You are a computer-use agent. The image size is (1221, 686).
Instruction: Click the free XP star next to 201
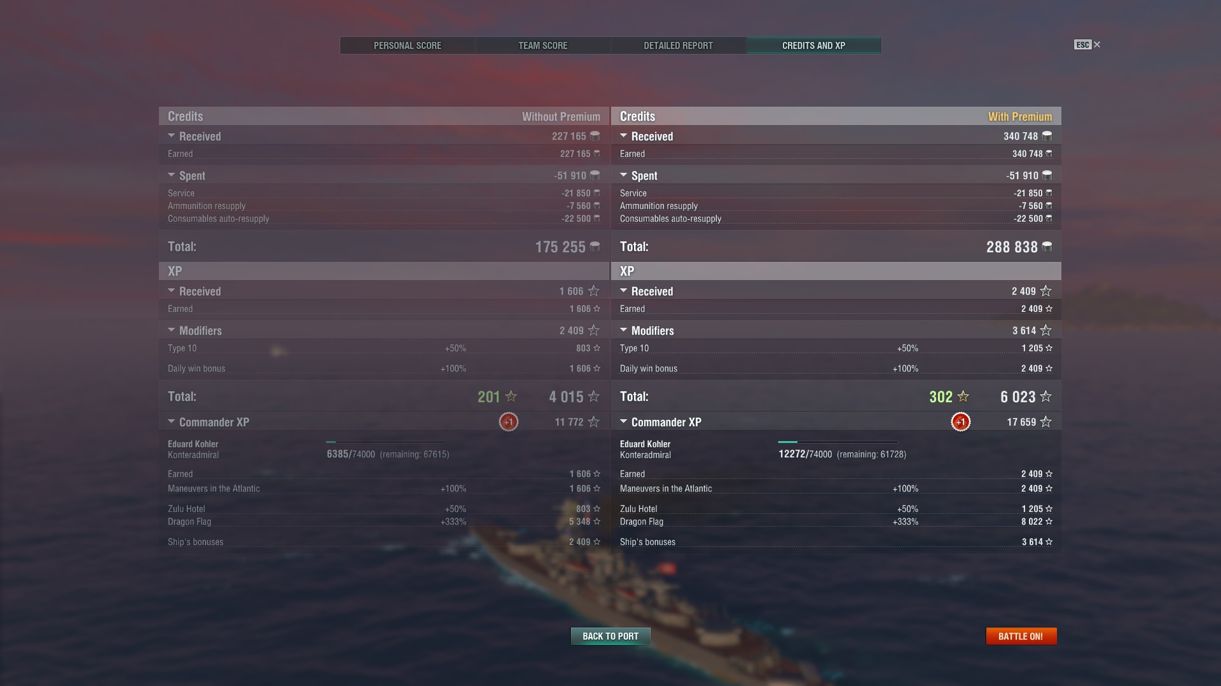tap(511, 396)
